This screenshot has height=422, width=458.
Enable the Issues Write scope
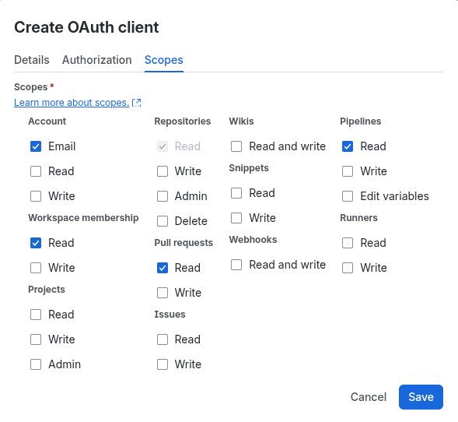163,364
